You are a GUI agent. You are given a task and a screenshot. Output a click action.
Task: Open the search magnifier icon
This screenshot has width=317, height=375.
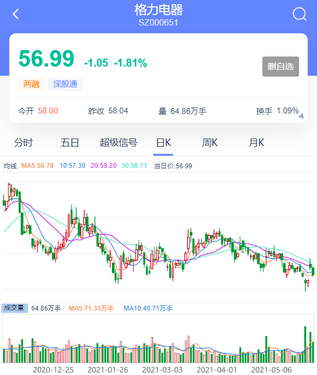point(299,14)
